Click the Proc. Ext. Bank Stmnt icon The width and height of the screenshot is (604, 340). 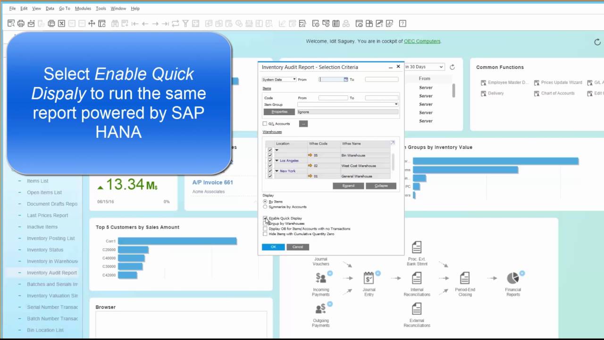(x=417, y=247)
